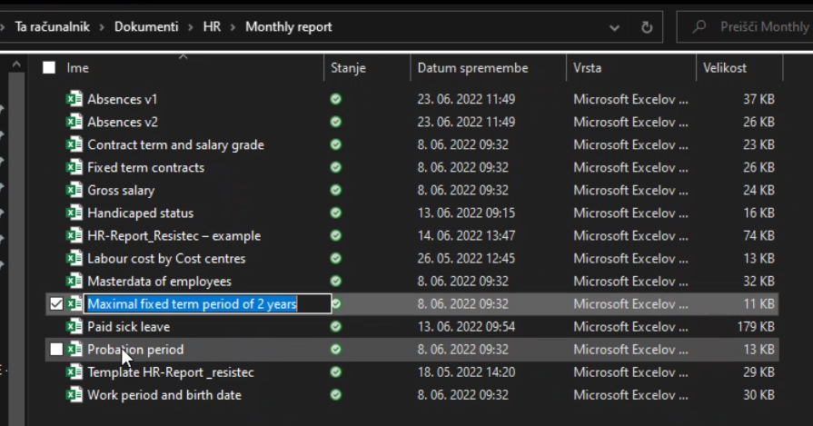
Task: Select file Fixed term contracts
Action: [145, 167]
